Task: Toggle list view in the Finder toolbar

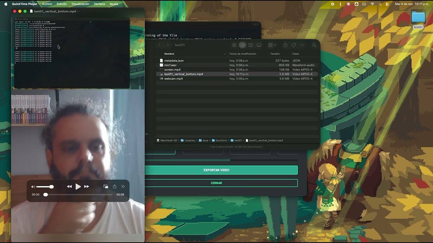Action: coord(243,45)
